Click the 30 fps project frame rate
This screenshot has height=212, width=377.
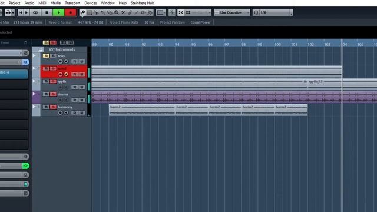[149, 22]
